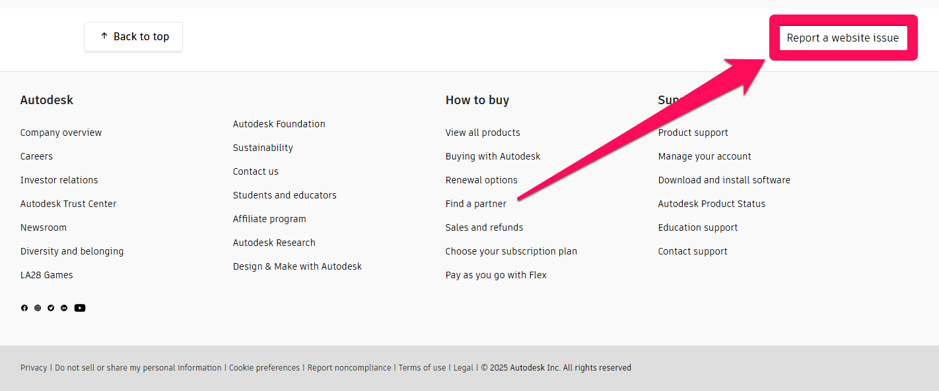Open the Terms of use link
Image resolution: width=939 pixels, height=391 pixels.
[422, 368]
